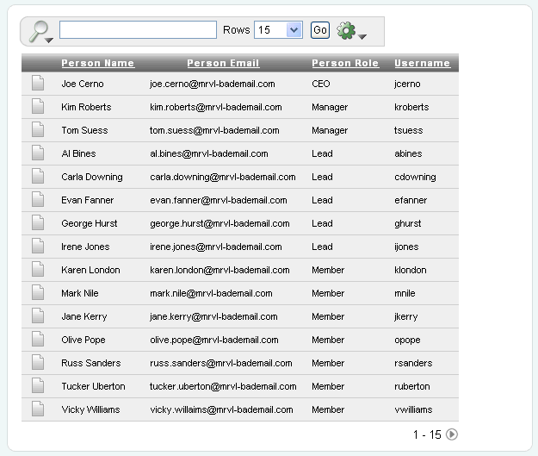Viewport: 538px width, 456px height.
Task: Click the next page arrow icon
Action: 452,435
